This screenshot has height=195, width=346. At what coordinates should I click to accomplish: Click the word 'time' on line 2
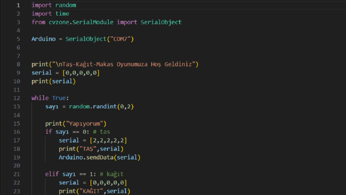click(62, 14)
